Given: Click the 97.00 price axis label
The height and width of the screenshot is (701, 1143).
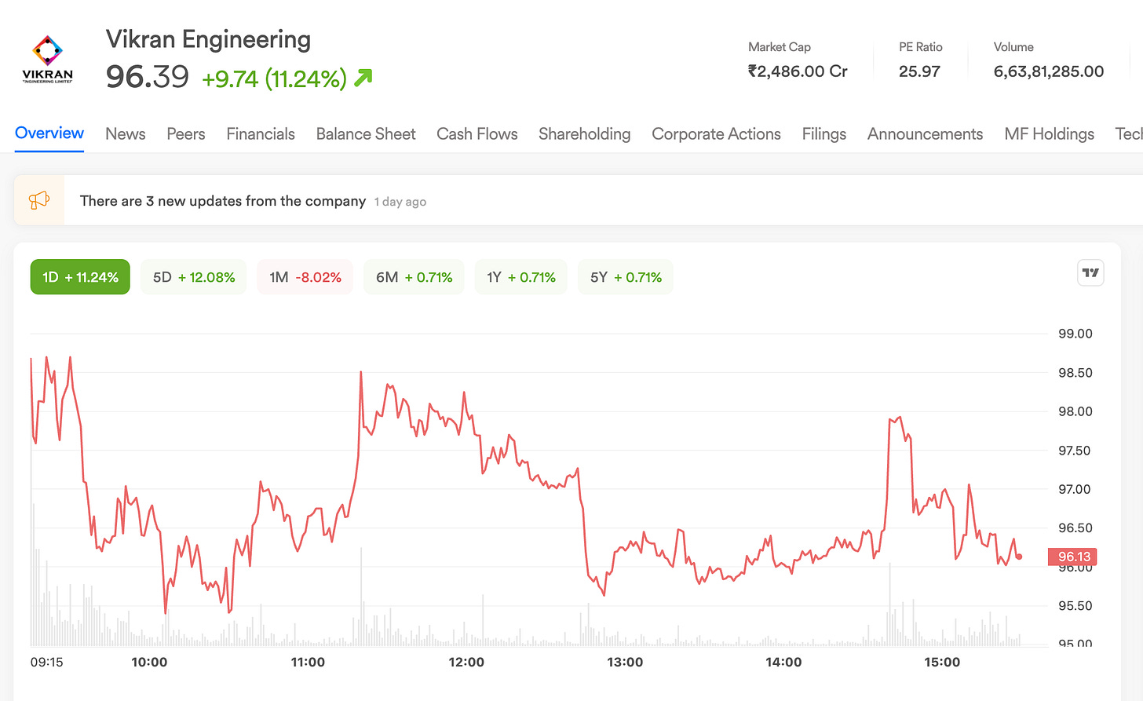Looking at the screenshot, I should point(1075,489).
